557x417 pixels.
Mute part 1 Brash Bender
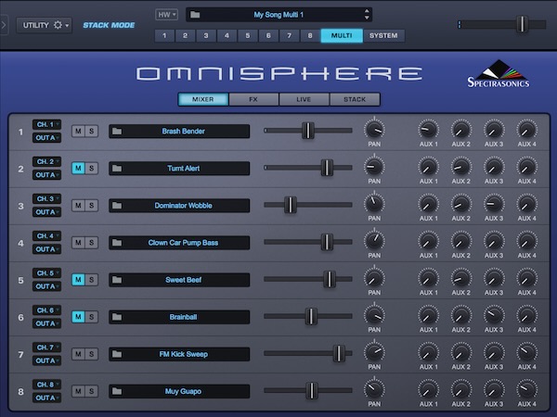click(x=78, y=132)
